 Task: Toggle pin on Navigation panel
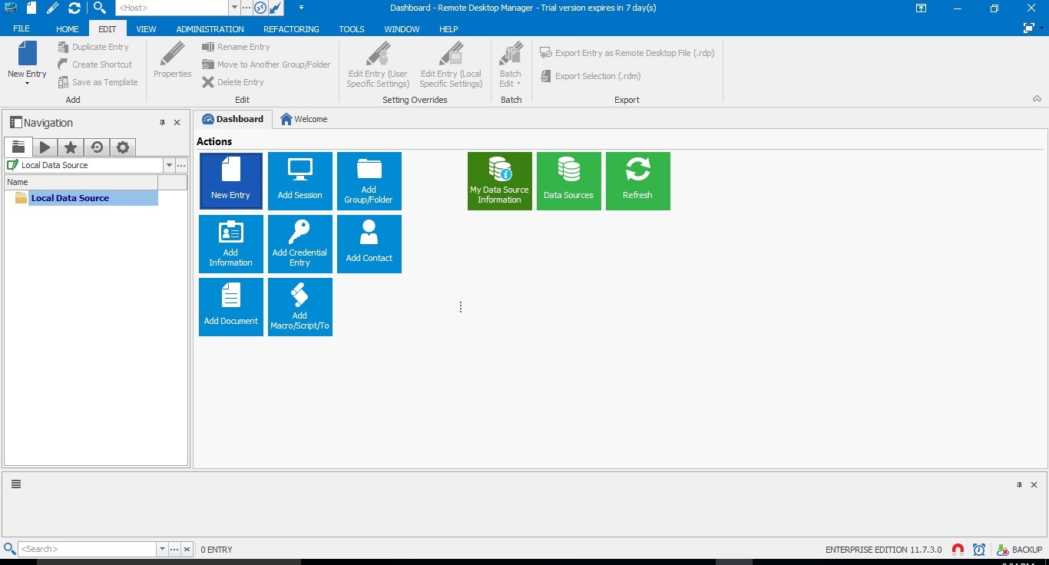(x=162, y=123)
